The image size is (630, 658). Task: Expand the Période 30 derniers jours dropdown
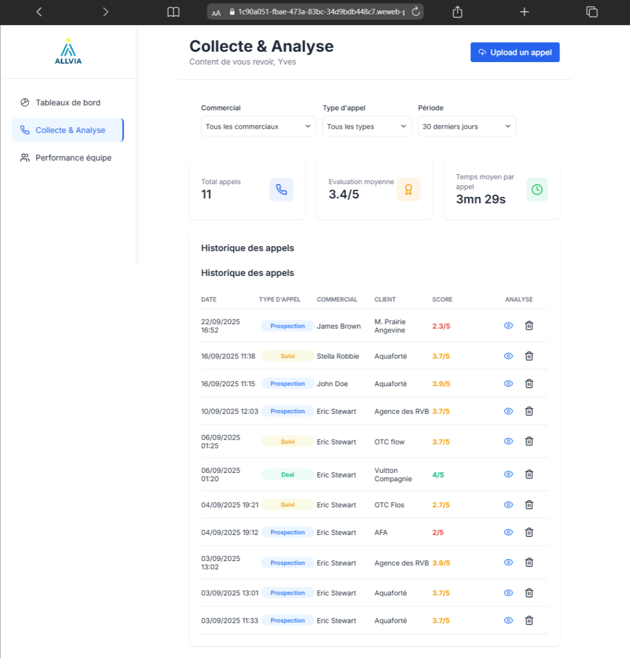466,126
